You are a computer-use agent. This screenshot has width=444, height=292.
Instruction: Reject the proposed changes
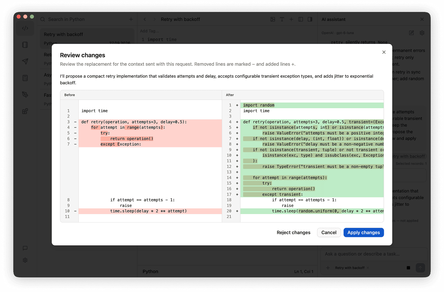click(294, 233)
